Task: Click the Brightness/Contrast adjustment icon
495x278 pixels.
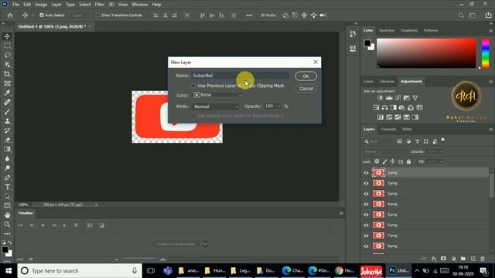Action: tap(380, 98)
